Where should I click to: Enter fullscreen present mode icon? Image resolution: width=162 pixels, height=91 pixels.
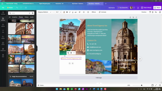pos(156,85)
